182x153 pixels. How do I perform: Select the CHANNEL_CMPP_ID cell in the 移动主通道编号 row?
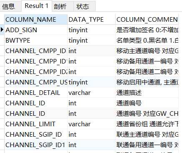click(x=36, y=51)
